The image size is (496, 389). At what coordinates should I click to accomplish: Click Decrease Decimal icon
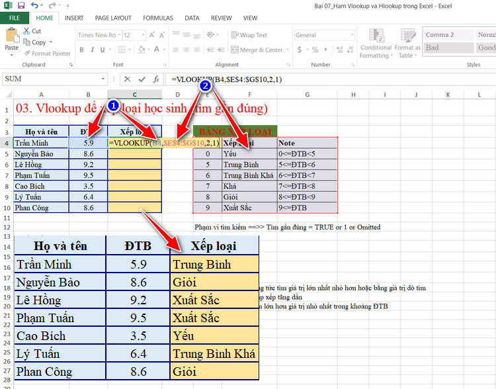tap(350, 50)
